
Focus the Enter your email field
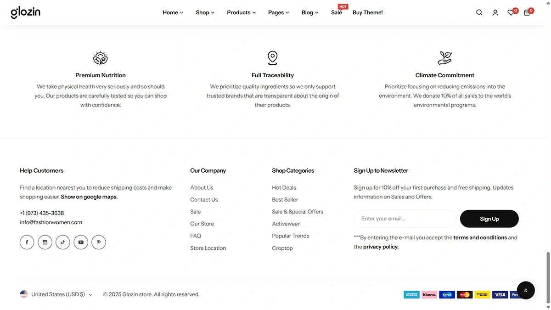405,219
